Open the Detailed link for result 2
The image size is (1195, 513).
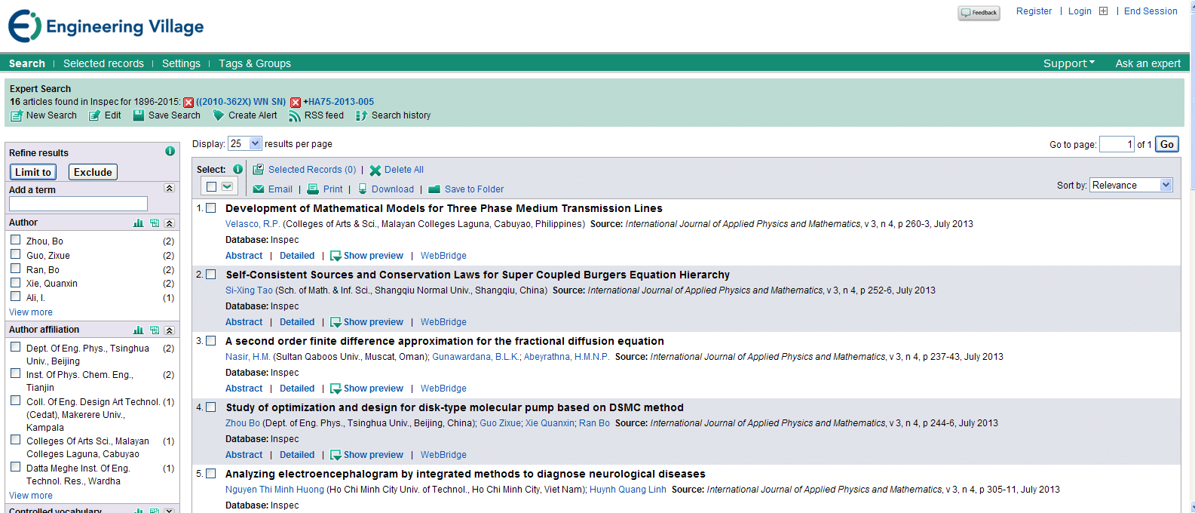point(297,322)
